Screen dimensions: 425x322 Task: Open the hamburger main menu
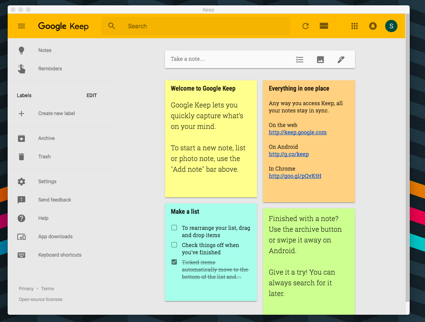tap(21, 26)
